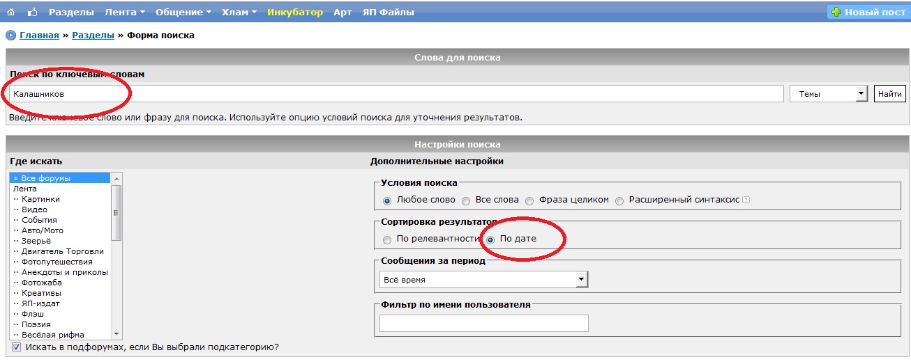The width and height of the screenshot is (911, 364).
Task: Select Лента in the forum list
Action: coord(61,189)
